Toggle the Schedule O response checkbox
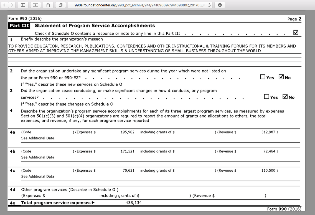This screenshot has height=215, width=315. 296,33
